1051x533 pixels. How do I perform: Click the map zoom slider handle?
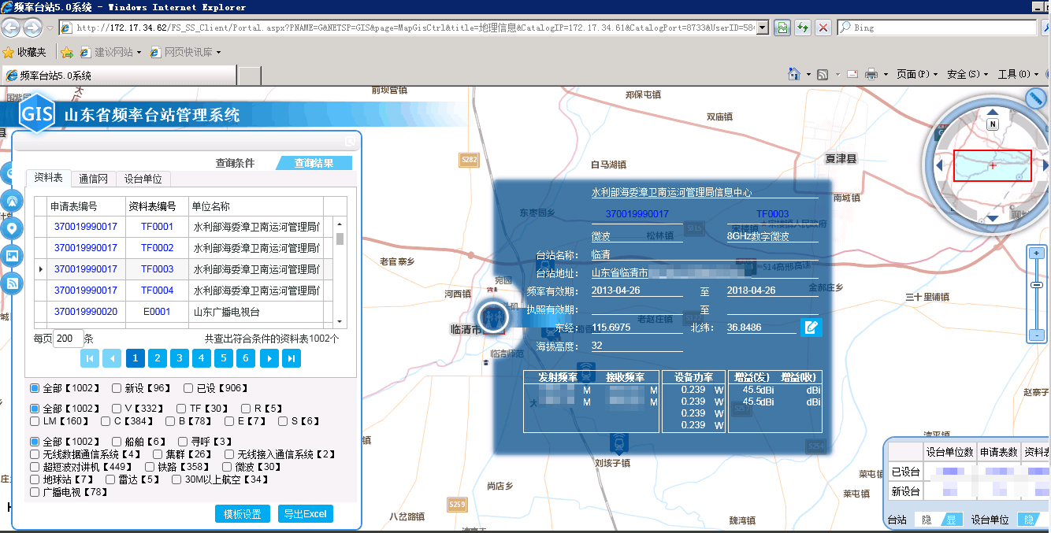[1037, 285]
